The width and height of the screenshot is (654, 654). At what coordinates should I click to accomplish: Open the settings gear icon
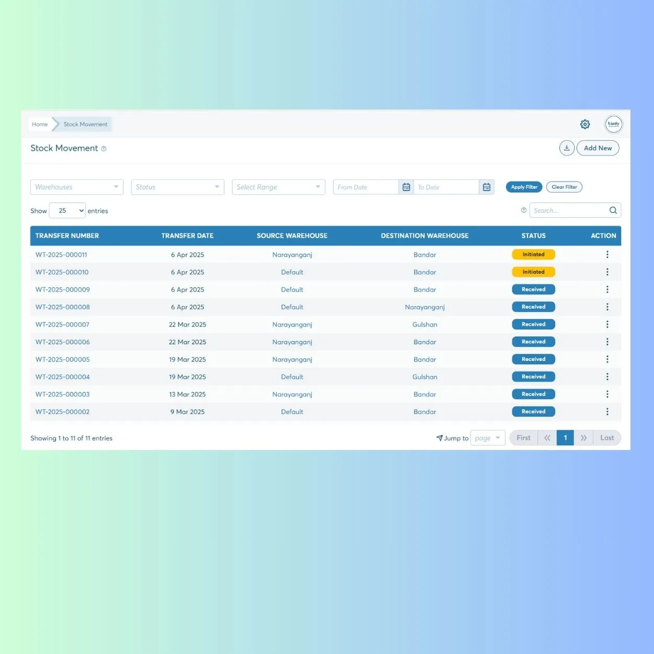point(585,124)
